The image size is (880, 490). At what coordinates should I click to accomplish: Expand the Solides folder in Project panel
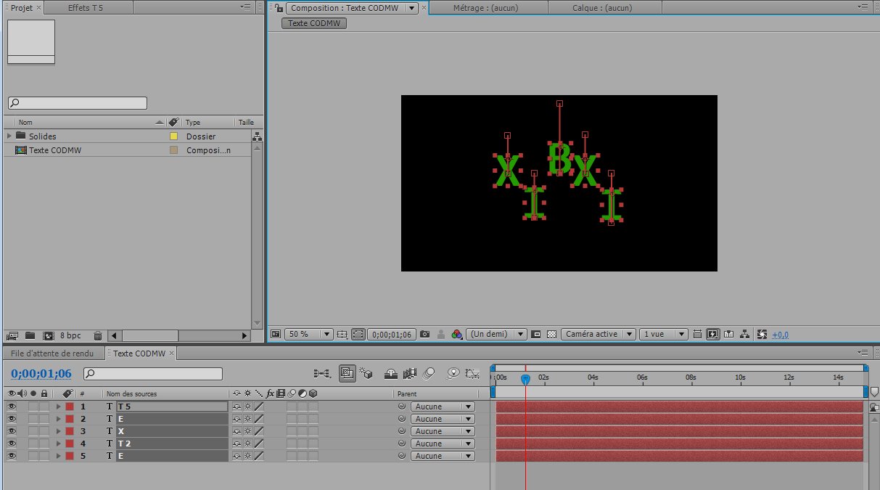[x=9, y=136]
